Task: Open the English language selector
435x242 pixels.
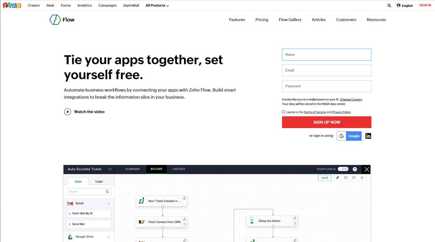Action: 405,6
